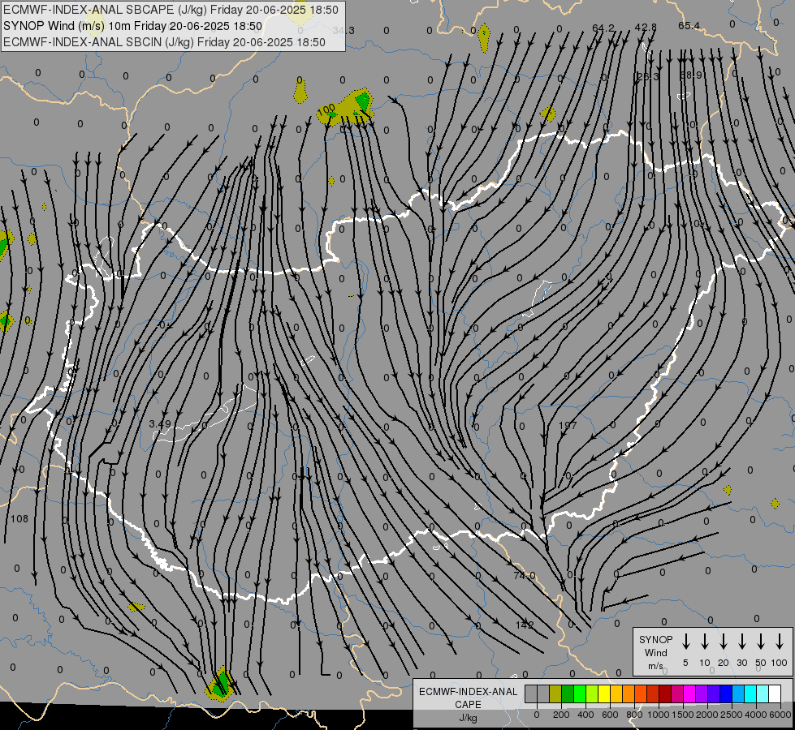Click the 142 value on the map
This screenshot has height=730, width=795.
tap(525, 625)
